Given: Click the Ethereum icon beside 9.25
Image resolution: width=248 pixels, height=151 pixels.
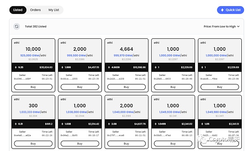Looking at the screenshot, I should [16, 67].
